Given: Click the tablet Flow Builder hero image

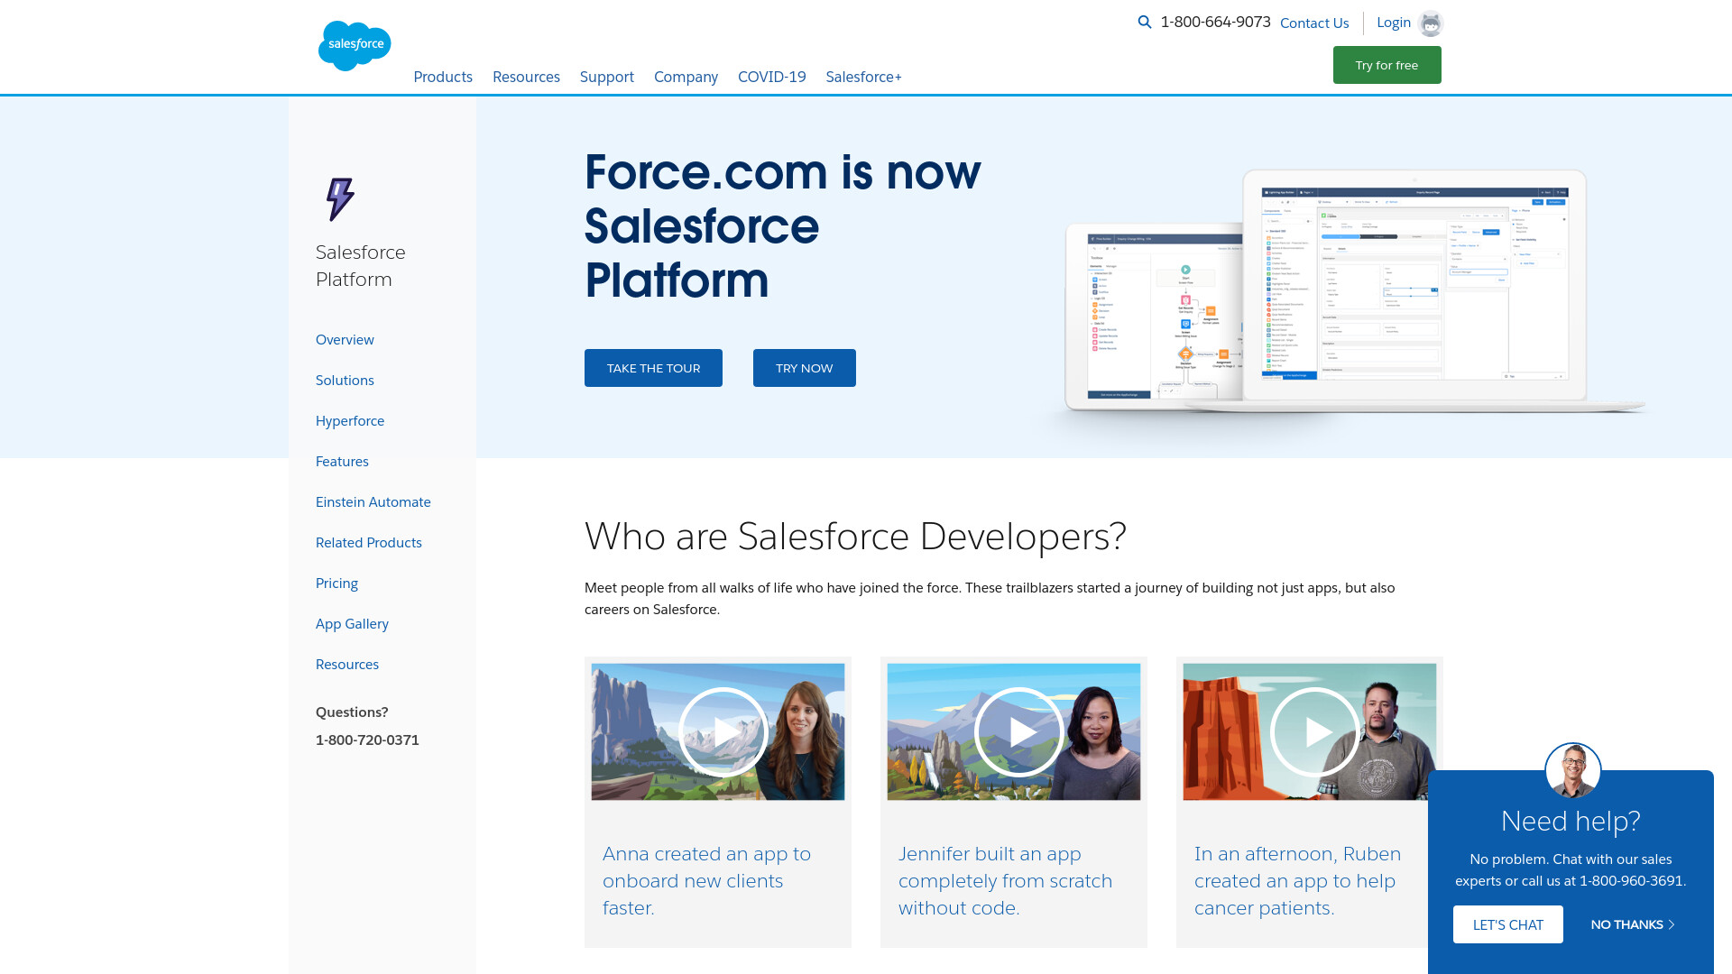Looking at the screenshot, I should coord(1153,316).
